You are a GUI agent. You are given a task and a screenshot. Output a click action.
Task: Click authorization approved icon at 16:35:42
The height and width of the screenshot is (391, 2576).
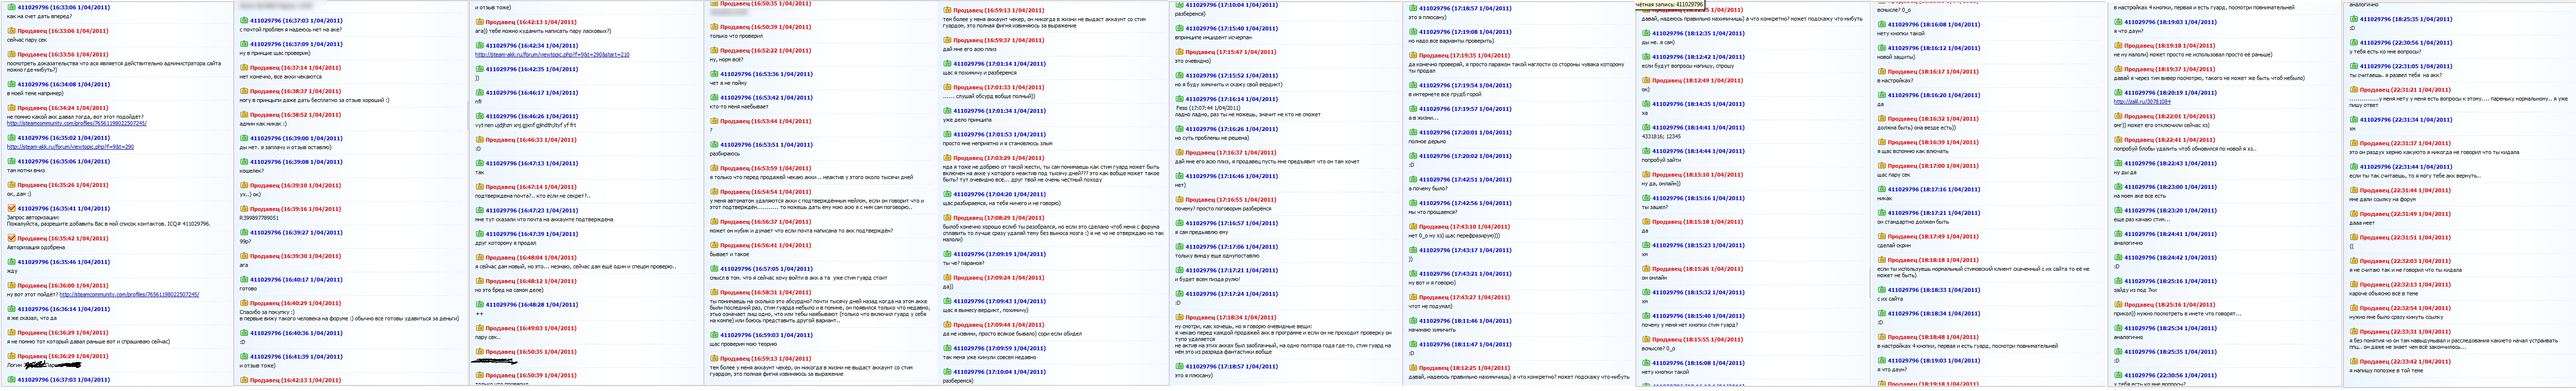point(12,238)
